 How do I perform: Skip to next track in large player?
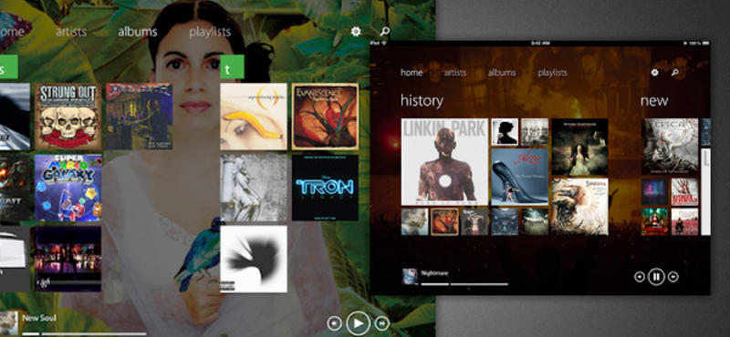coord(382,323)
